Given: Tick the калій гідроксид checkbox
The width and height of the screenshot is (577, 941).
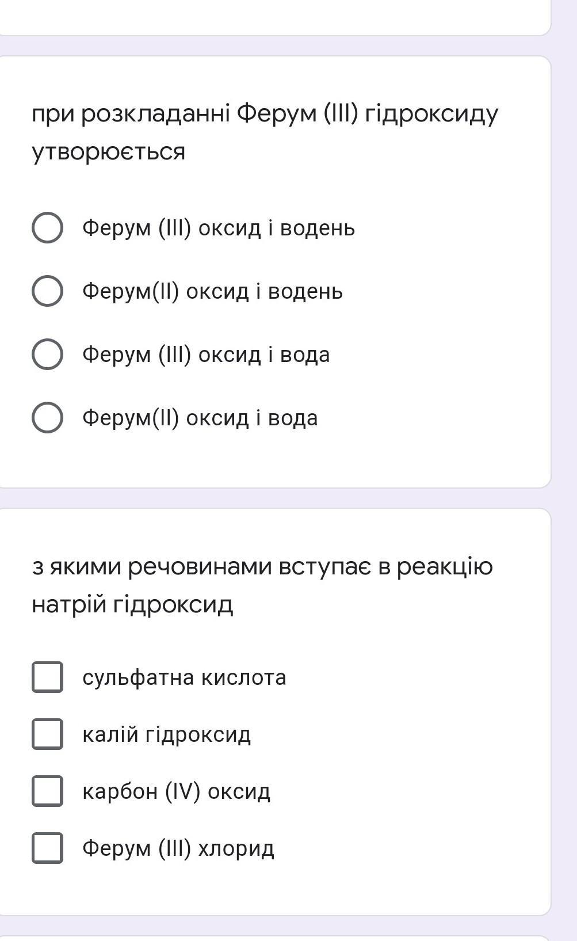Looking at the screenshot, I should point(47,734).
